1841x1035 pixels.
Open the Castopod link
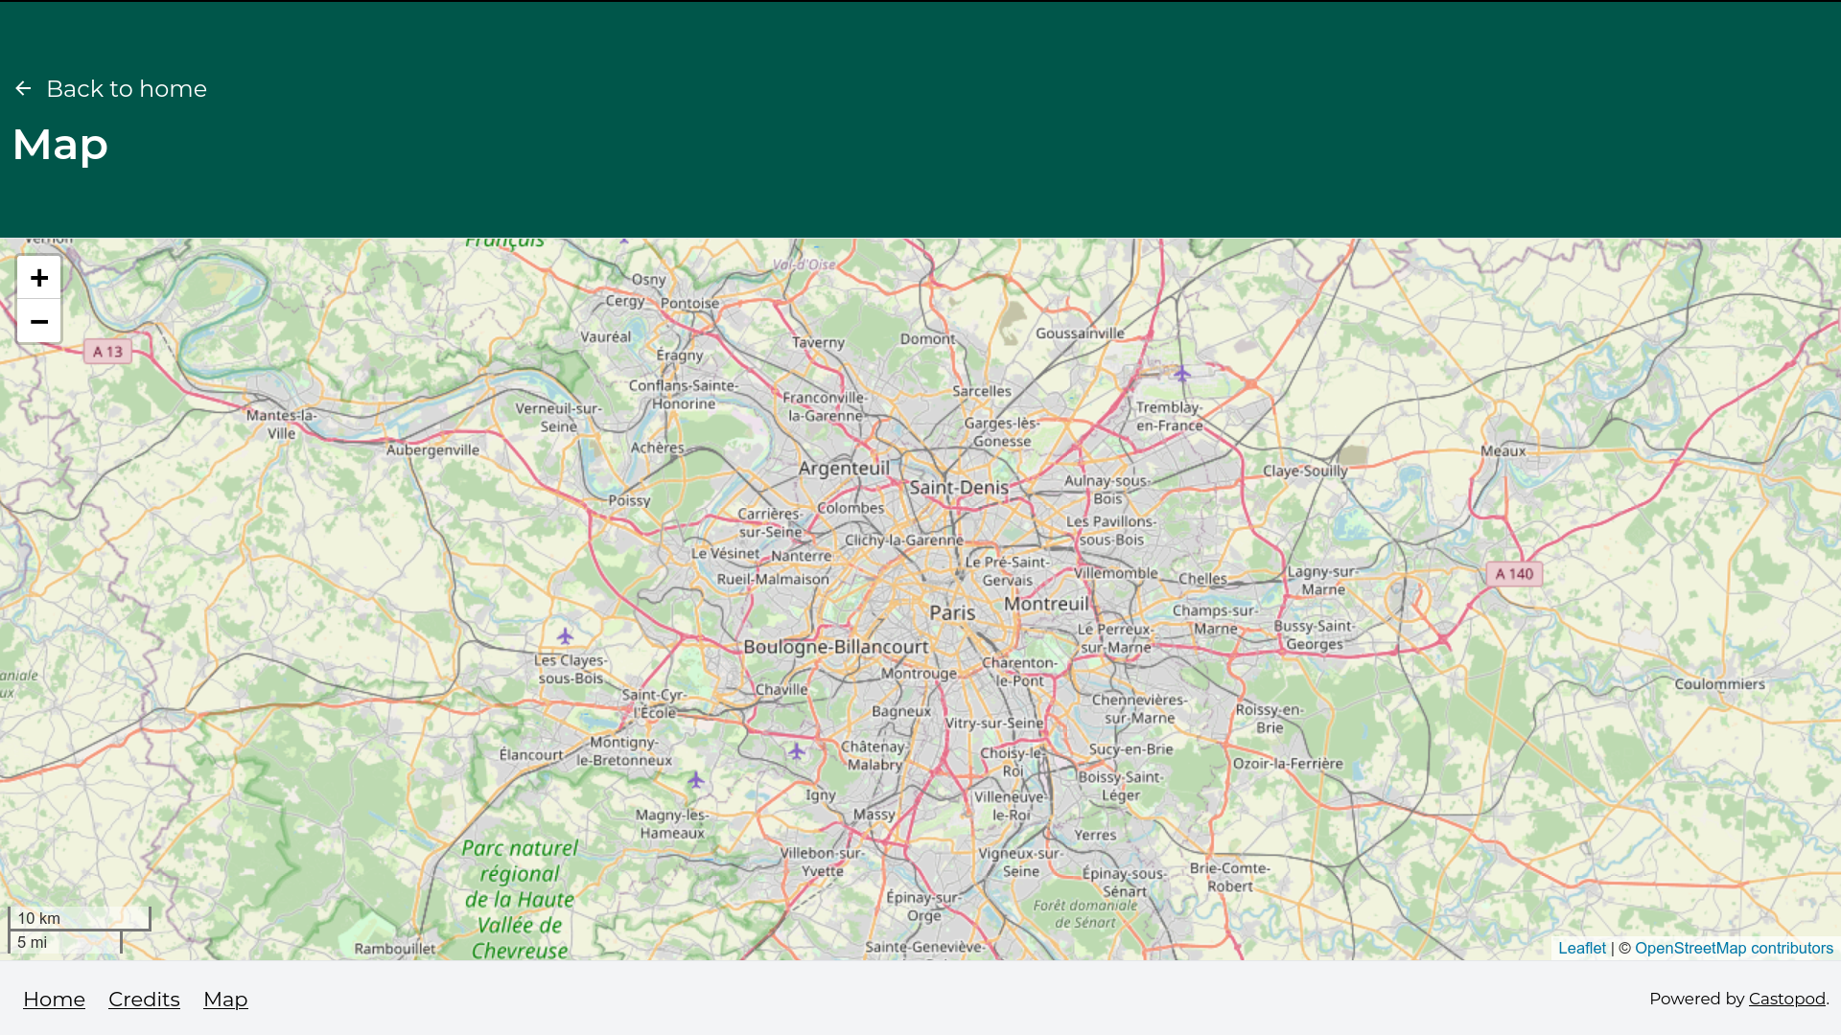pyautogui.click(x=1786, y=999)
